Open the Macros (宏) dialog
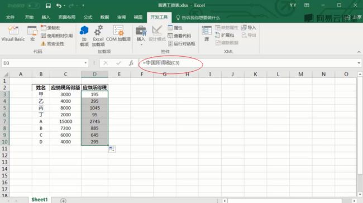 coord(32,34)
